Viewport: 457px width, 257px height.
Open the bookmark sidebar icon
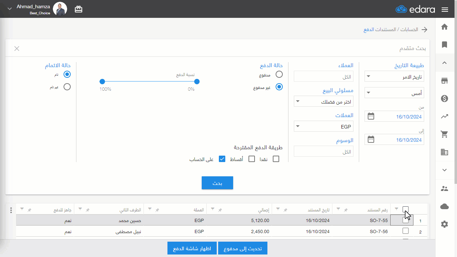[x=445, y=45]
